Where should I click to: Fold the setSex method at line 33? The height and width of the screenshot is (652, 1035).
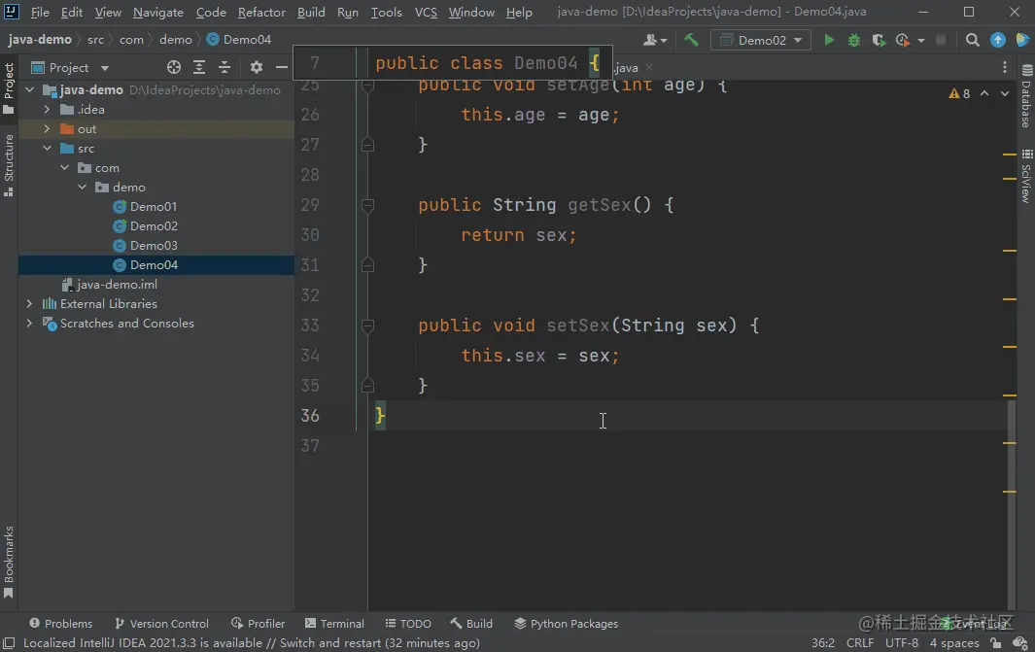click(367, 326)
